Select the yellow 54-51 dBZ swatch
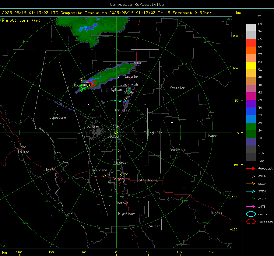The height and width of the screenshot is (256, 274). point(251,66)
